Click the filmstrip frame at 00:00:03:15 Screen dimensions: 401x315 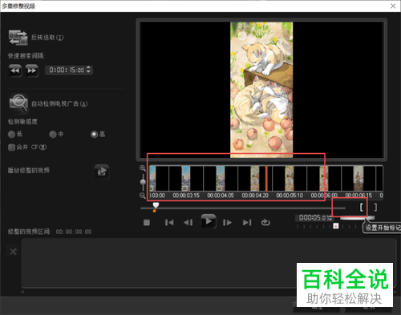coord(186,178)
